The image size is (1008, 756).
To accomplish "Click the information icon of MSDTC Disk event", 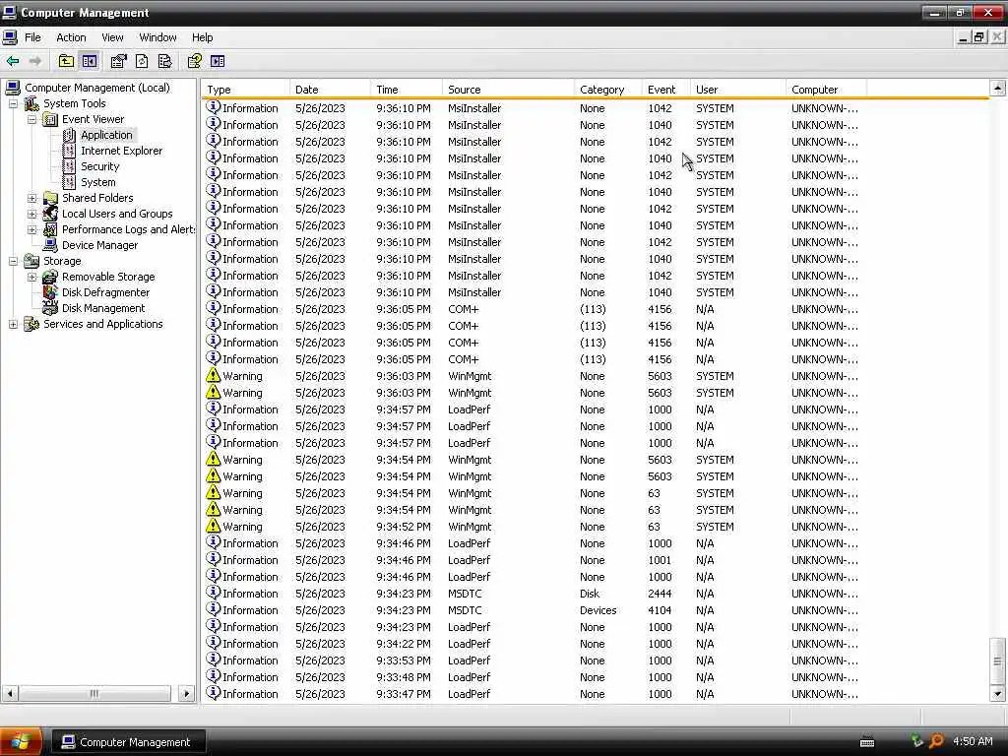I will point(213,593).
